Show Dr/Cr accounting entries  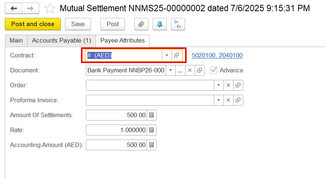(178, 24)
